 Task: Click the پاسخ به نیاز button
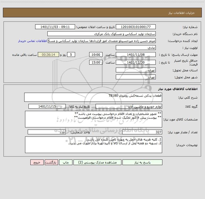tap(142, 162)
